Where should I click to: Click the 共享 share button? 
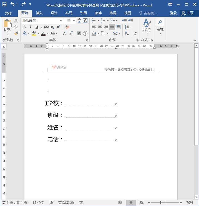(x=188, y=13)
